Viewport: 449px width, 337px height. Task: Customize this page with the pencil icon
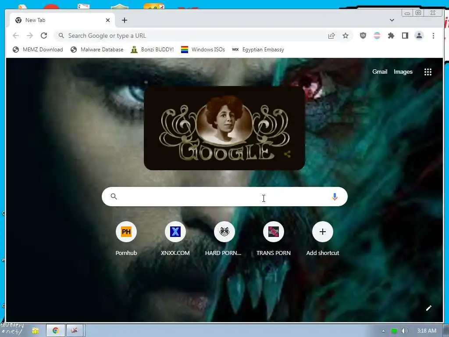[x=429, y=308]
